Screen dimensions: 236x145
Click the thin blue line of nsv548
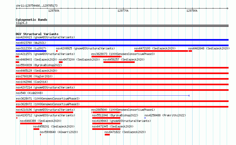pos(102,96)
